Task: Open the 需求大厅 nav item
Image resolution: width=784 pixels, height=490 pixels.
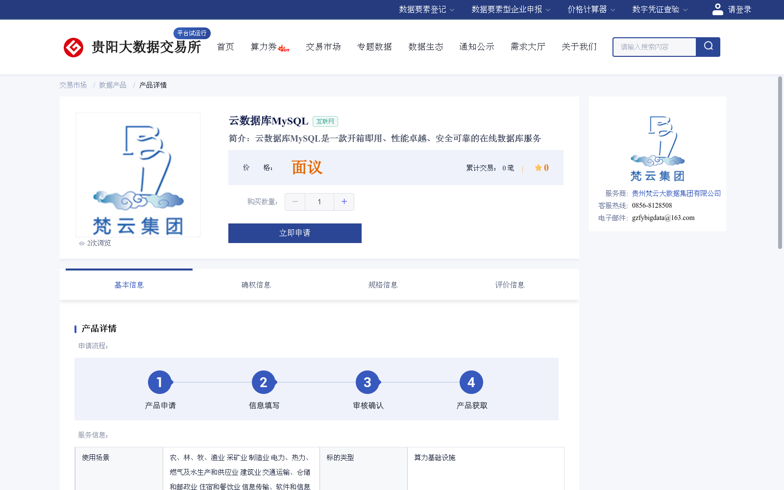Action: coord(528,47)
